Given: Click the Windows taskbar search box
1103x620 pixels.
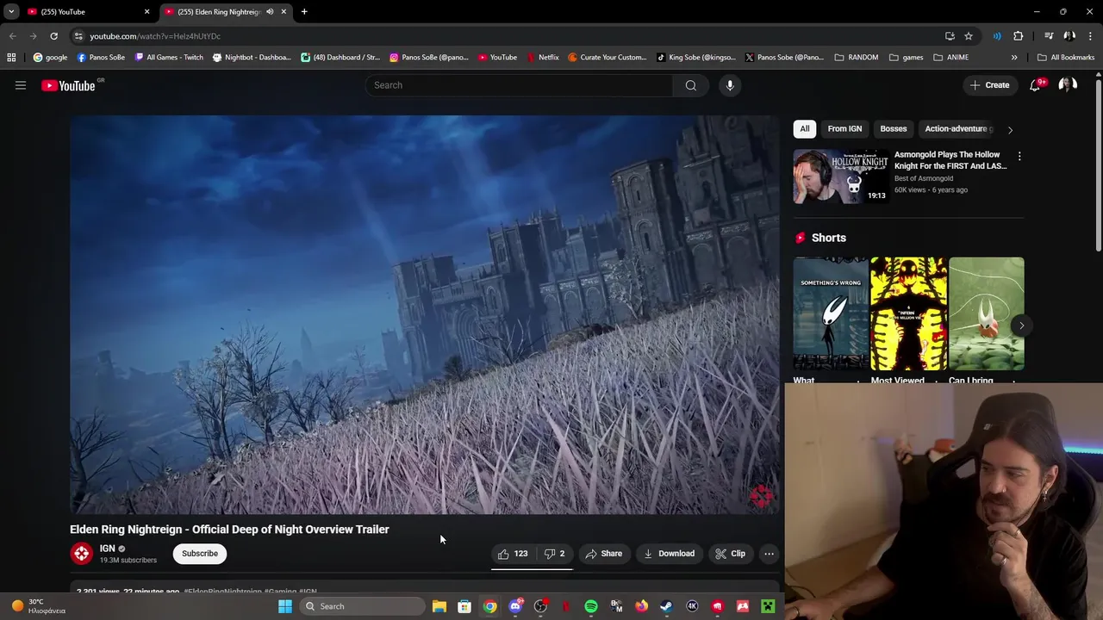Looking at the screenshot, I should pos(363,606).
